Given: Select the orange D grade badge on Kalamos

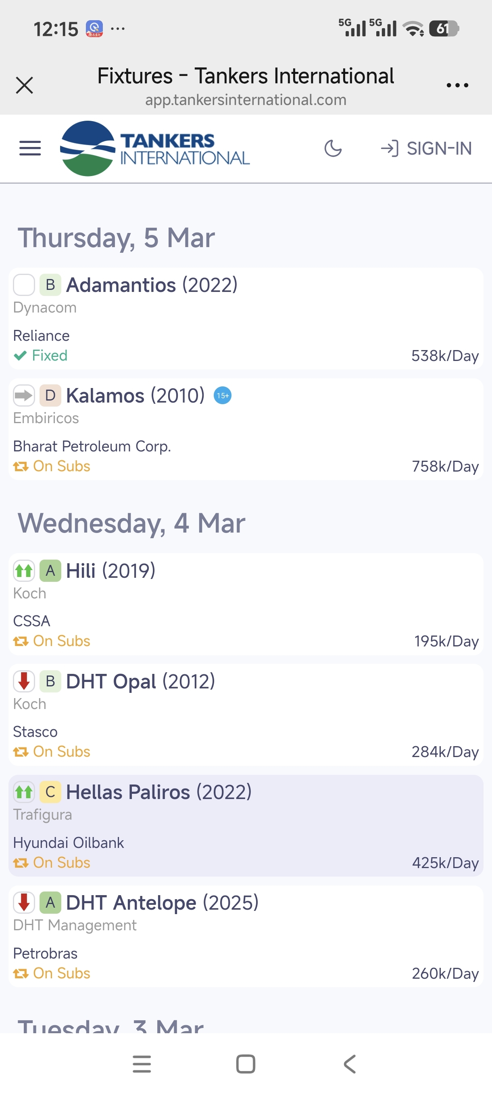Looking at the screenshot, I should click(50, 396).
